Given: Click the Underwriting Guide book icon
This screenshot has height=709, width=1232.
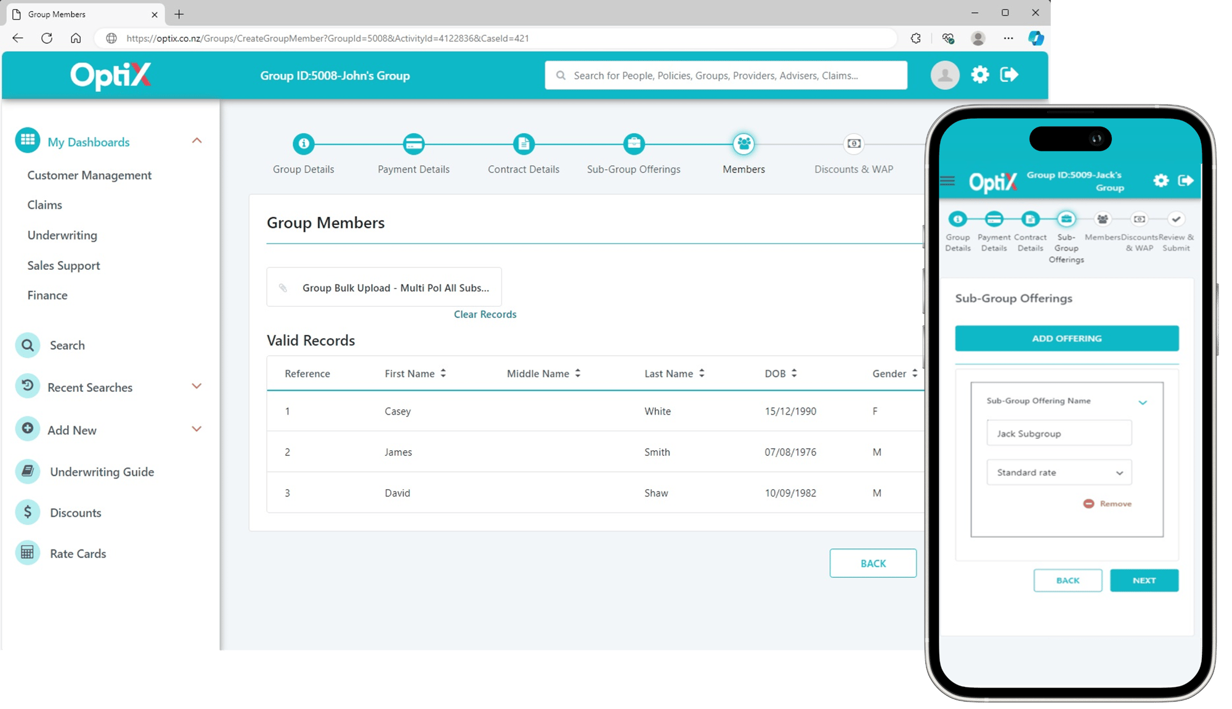Looking at the screenshot, I should (28, 471).
